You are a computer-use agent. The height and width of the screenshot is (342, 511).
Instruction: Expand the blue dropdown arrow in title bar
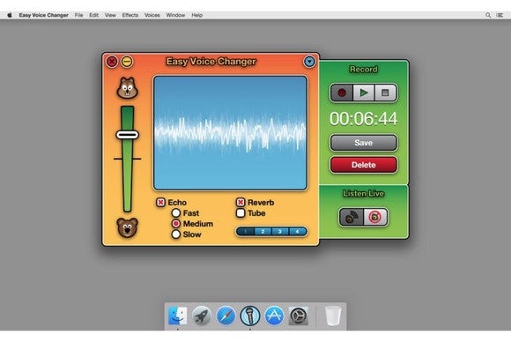click(x=309, y=62)
